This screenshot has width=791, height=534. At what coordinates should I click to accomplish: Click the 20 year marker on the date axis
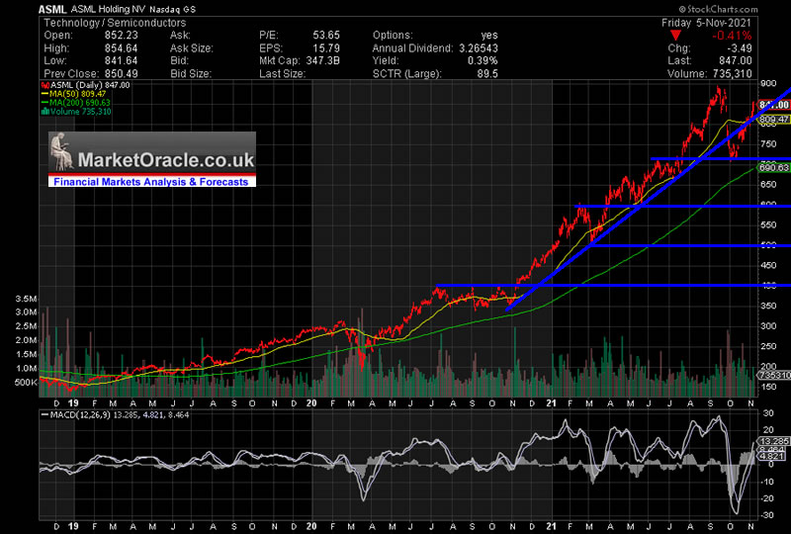311,401
